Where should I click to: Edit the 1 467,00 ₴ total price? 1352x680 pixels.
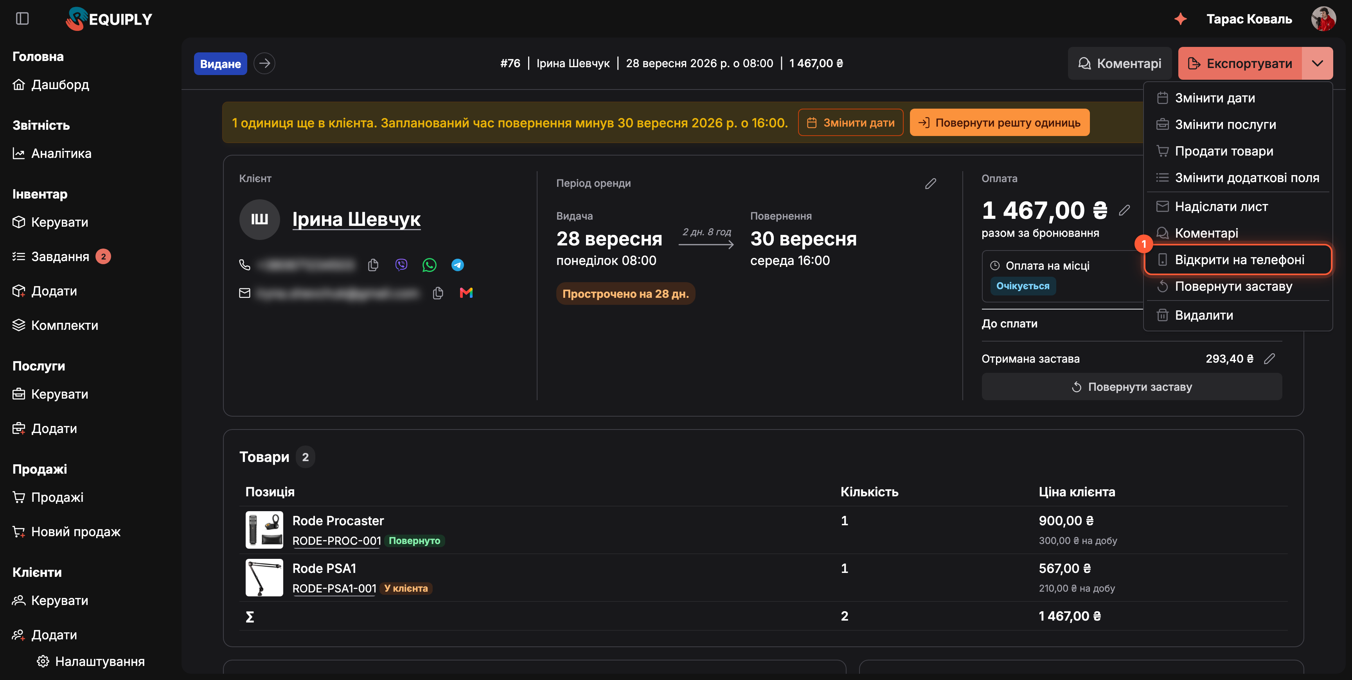pyautogui.click(x=1124, y=210)
